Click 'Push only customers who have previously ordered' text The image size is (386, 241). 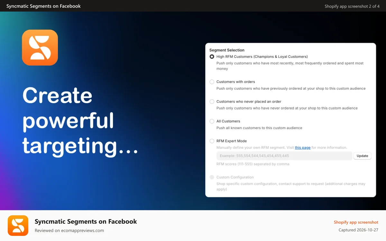pyautogui.click(x=291, y=88)
